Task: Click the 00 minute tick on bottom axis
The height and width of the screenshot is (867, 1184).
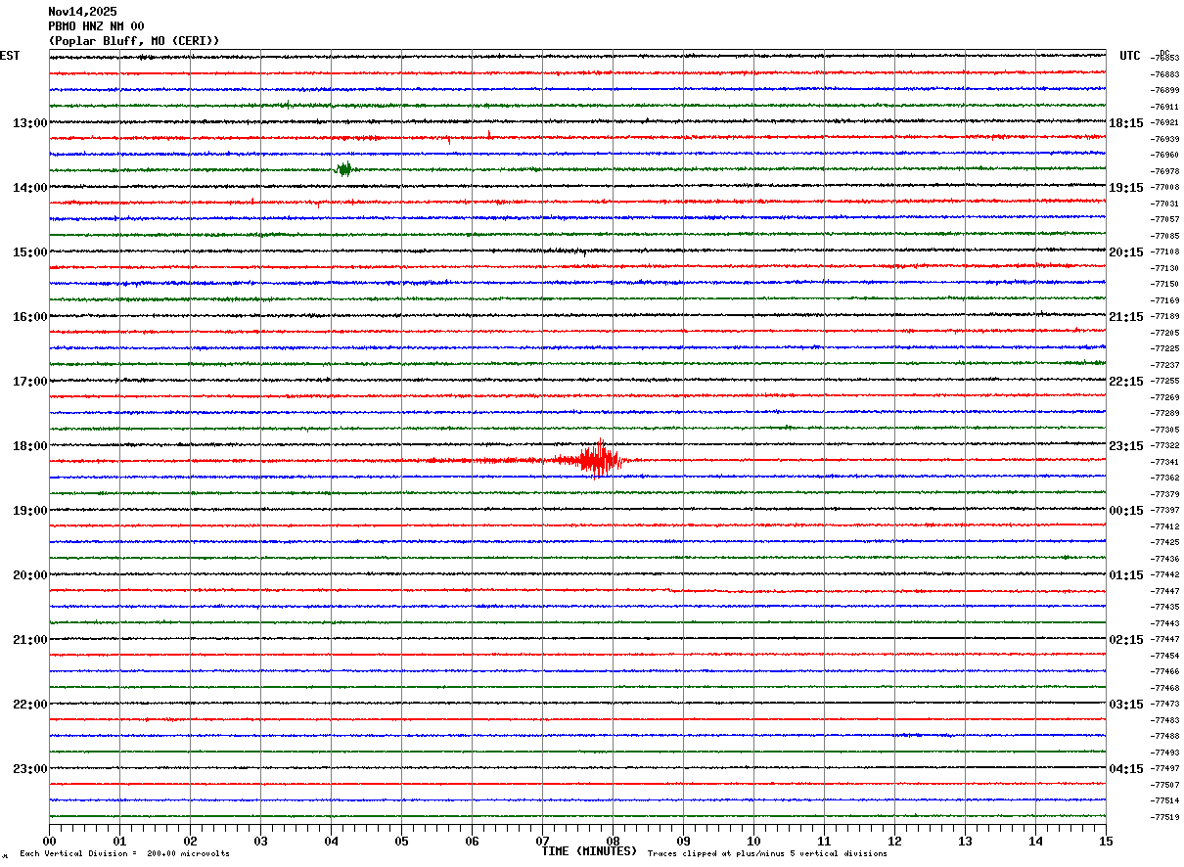Action: [50, 841]
